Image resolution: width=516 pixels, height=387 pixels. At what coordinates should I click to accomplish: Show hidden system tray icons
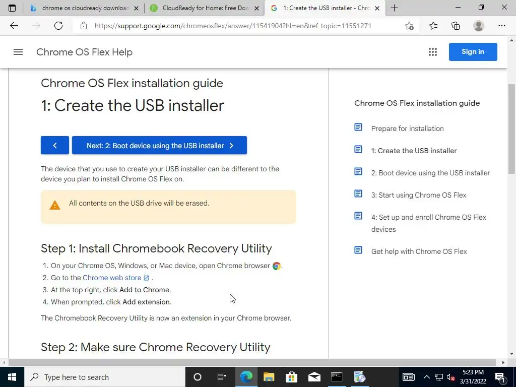coord(426,377)
